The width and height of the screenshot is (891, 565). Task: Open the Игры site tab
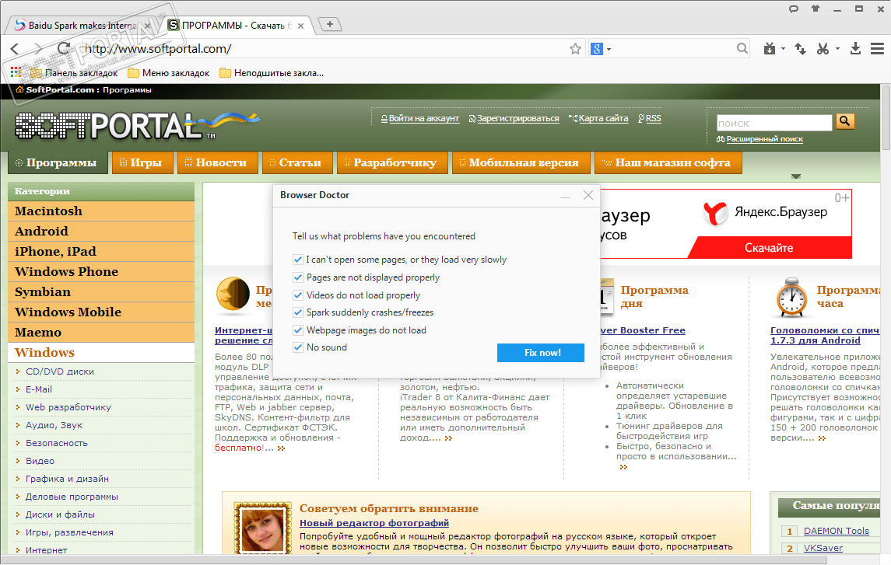point(141,162)
